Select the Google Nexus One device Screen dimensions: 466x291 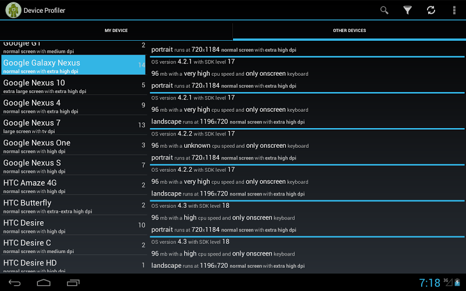[x=73, y=146]
